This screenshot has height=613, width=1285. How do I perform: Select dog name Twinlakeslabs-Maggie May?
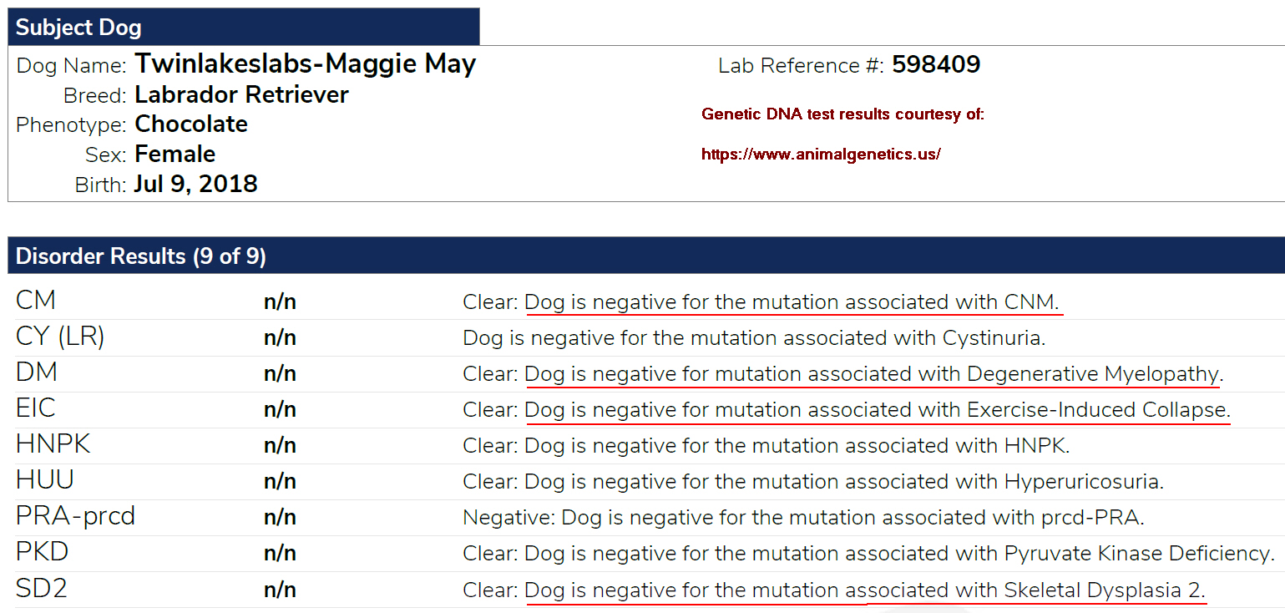point(306,63)
